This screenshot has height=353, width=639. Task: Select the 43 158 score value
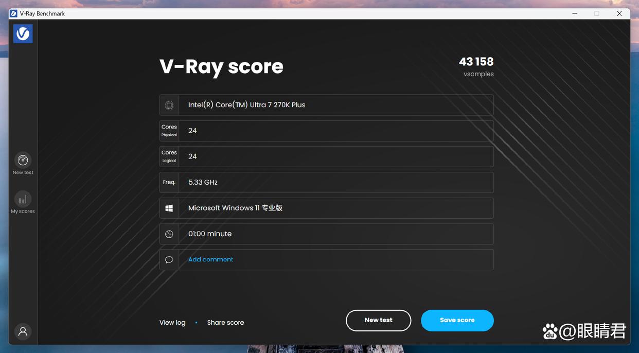click(476, 62)
